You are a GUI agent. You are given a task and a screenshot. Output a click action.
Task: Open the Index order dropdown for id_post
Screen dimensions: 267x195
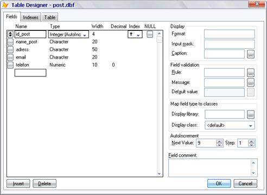tap(138, 35)
